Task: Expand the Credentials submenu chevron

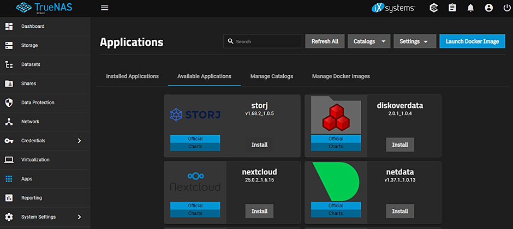Action: click(x=79, y=141)
